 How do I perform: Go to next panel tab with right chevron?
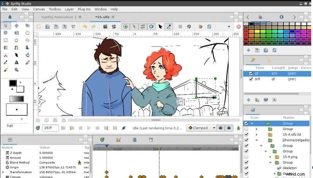pos(295,17)
